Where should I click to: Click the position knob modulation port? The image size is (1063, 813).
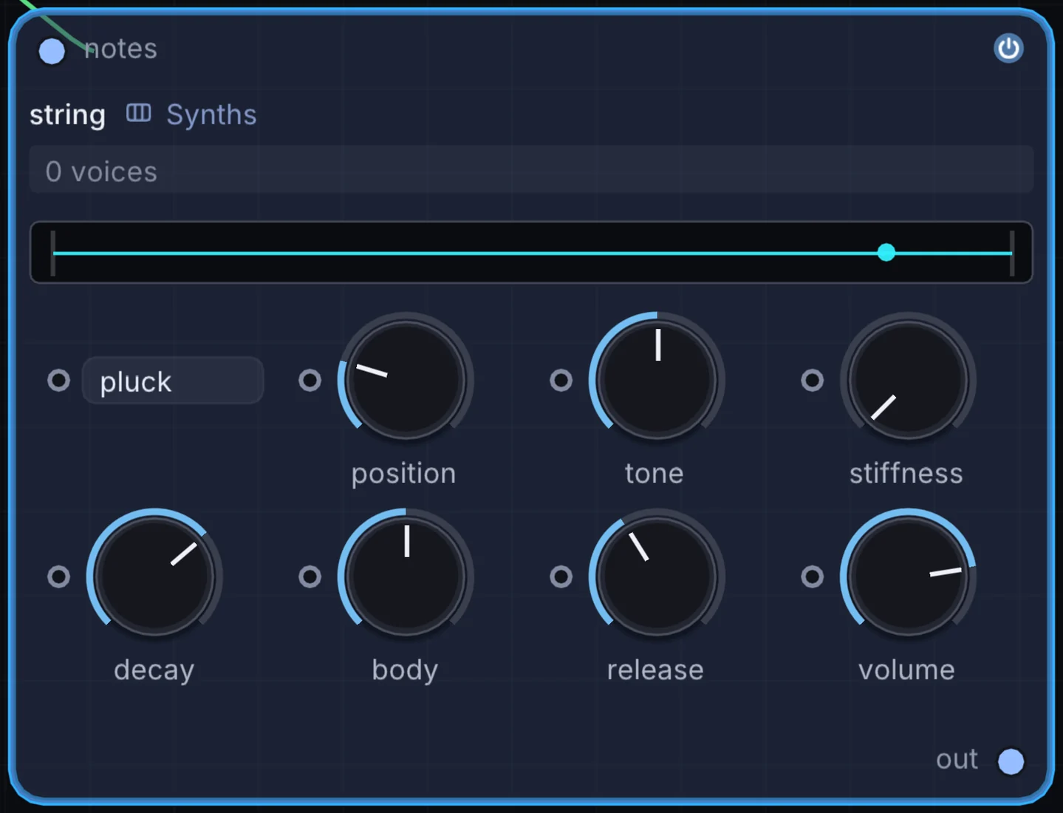(310, 381)
